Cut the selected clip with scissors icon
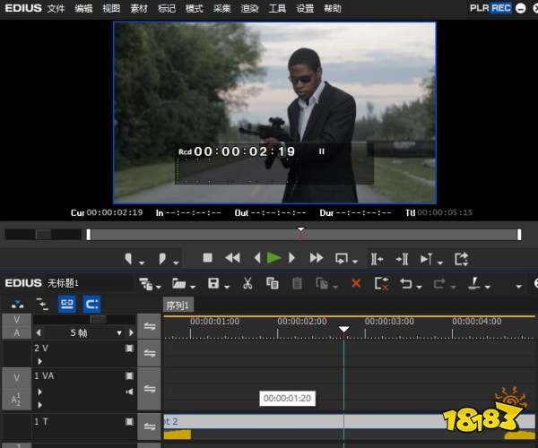This screenshot has height=448, width=538. tap(247, 283)
